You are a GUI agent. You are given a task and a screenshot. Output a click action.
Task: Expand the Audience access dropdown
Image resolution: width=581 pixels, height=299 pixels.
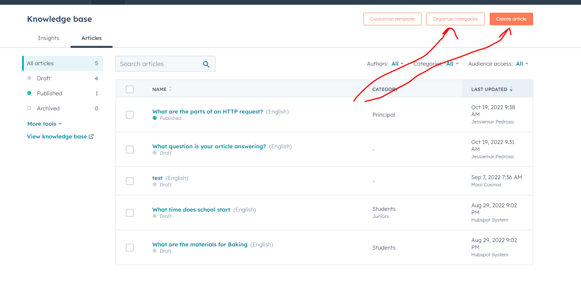click(522, 63)
